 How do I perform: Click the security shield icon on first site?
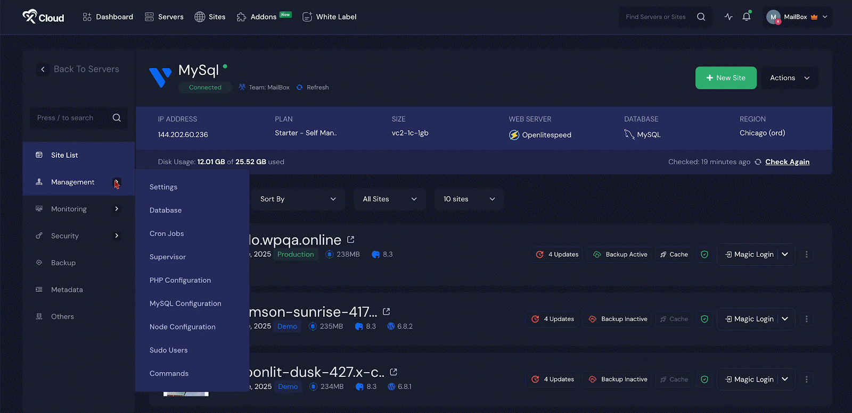[x=704, y=255]
